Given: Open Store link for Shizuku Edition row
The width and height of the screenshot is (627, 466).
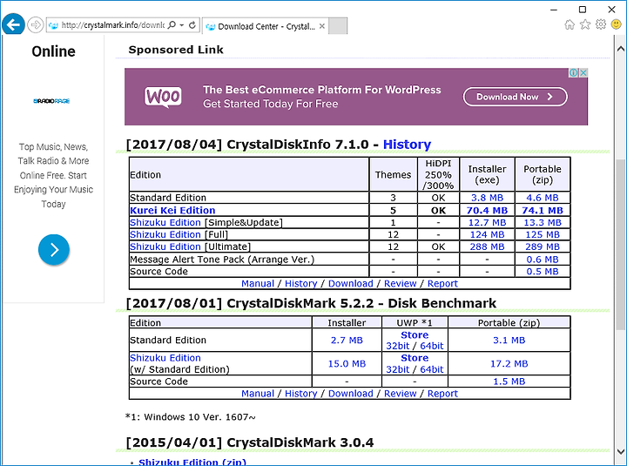Looking at the screenshot, I should [415, 358].
